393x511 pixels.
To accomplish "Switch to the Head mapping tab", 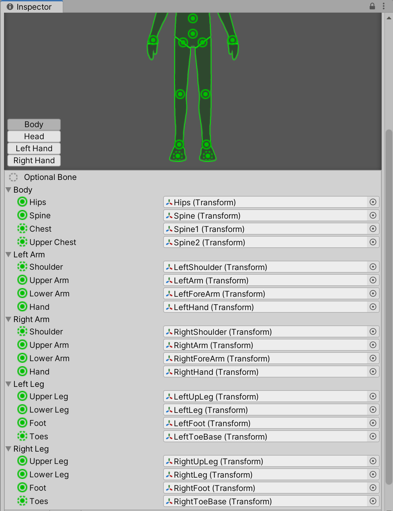I will tap(34, 136).
